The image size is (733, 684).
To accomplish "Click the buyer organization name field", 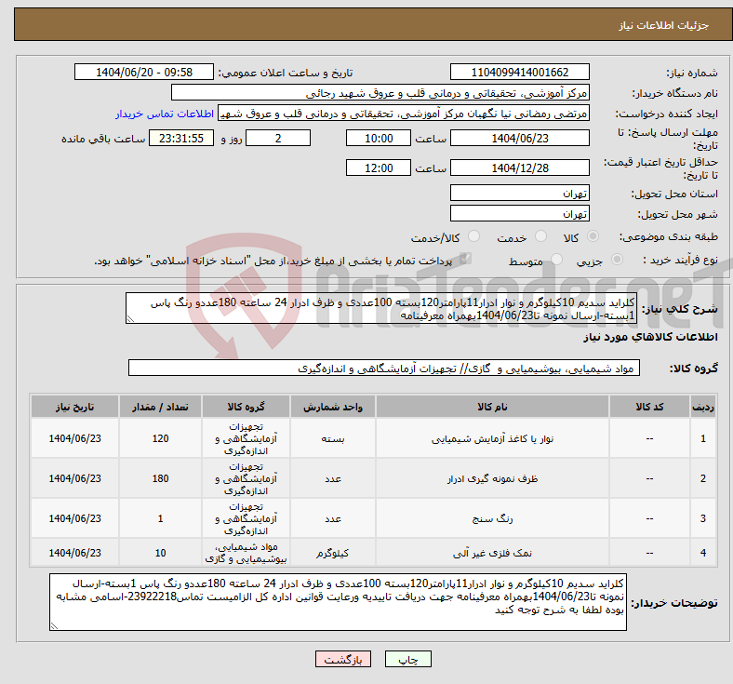I will point(380,93).
